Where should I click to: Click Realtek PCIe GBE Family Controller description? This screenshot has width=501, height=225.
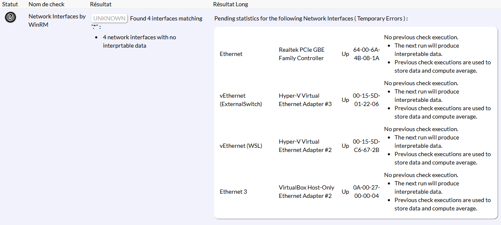tap(301, 54)
